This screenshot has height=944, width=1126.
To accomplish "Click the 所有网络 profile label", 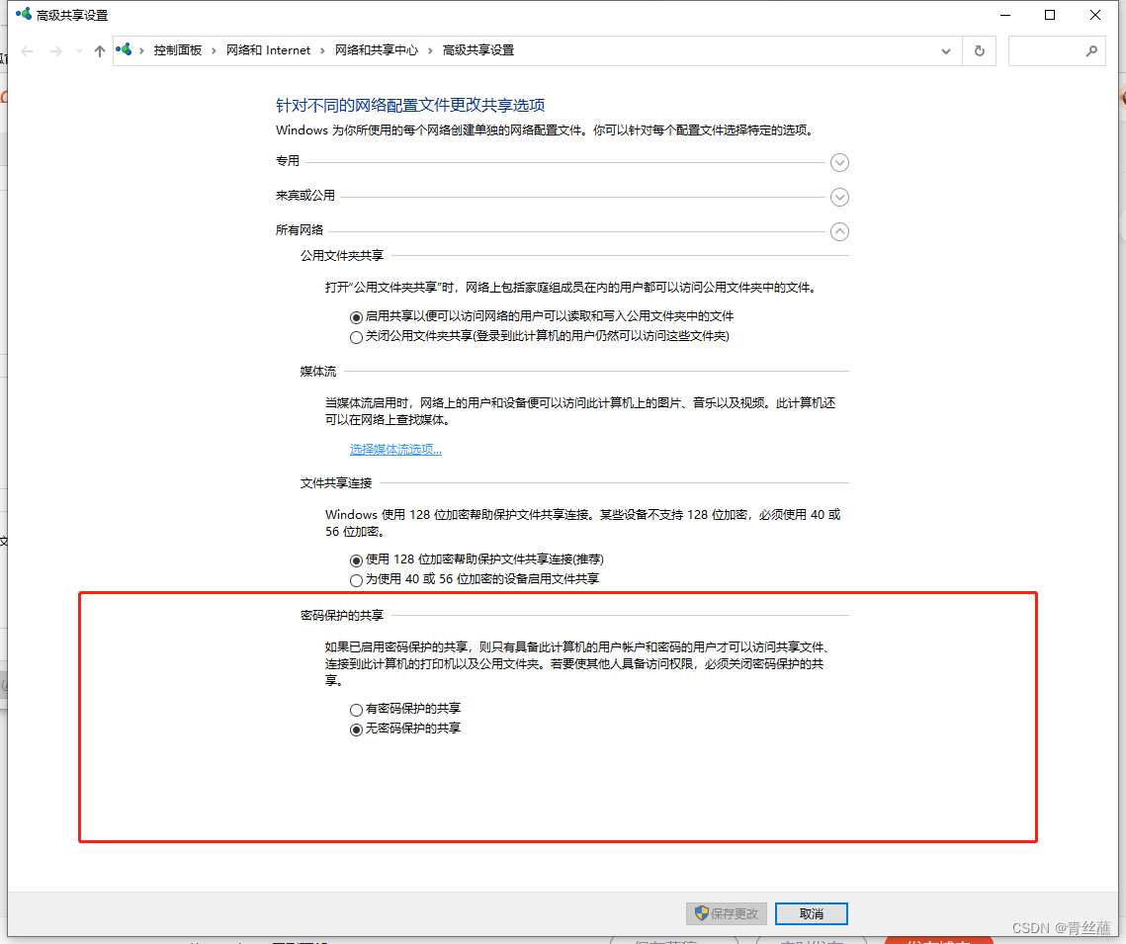I will coord(300,229).
